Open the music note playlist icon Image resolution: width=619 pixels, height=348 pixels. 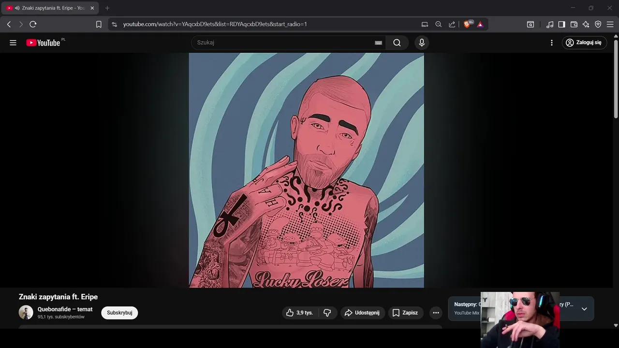tap(550, 24)
